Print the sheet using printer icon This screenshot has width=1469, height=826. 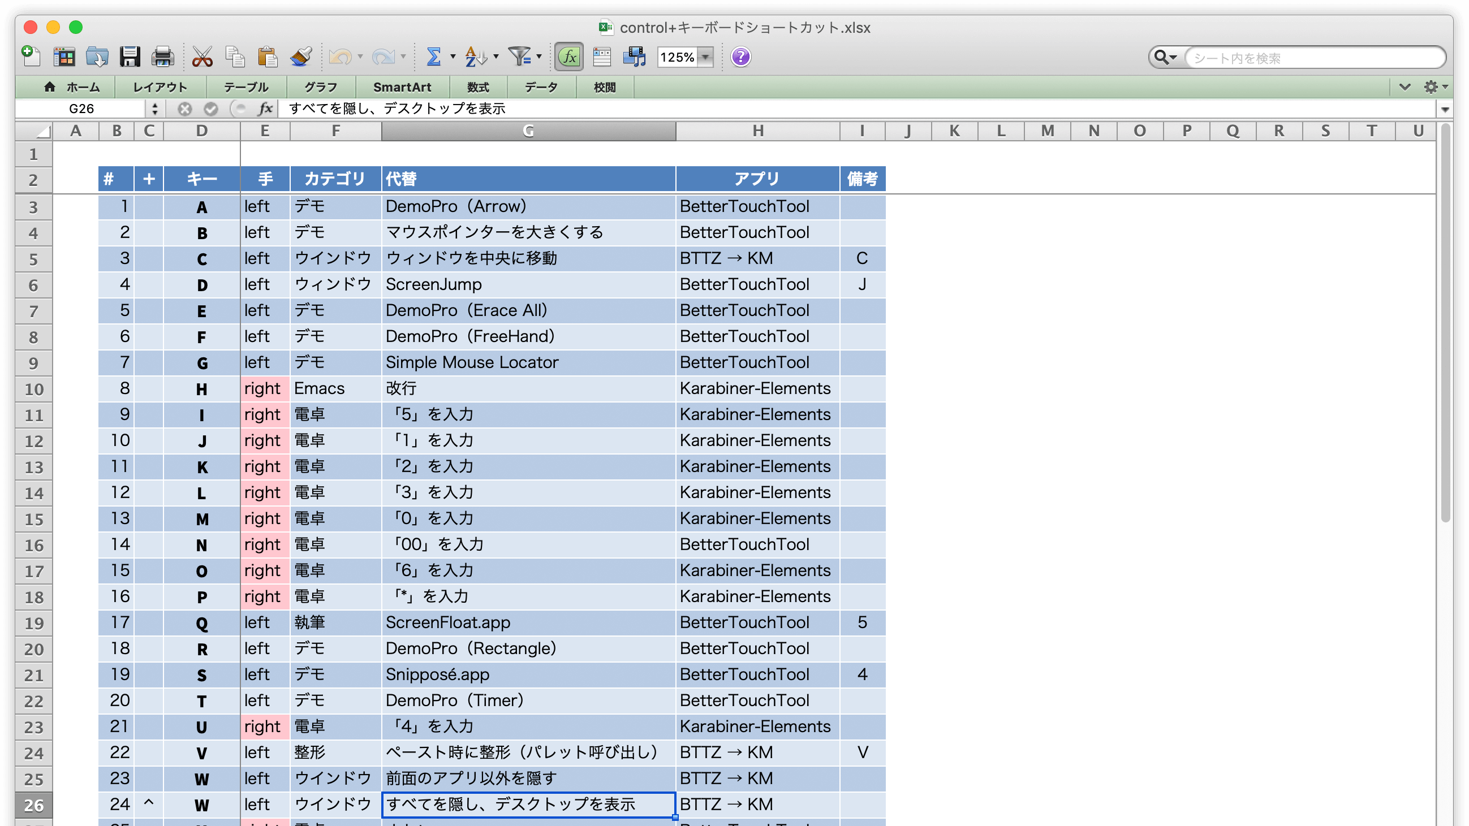(162, 57)
